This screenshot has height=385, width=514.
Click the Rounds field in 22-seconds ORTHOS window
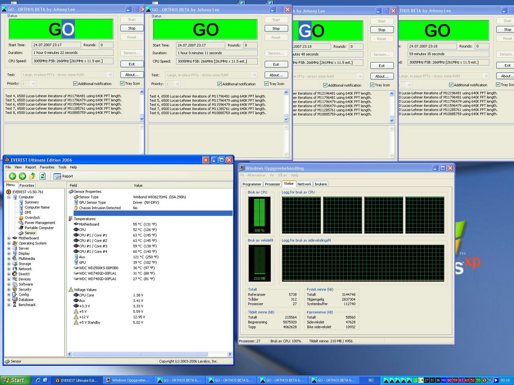pos(106,45)
